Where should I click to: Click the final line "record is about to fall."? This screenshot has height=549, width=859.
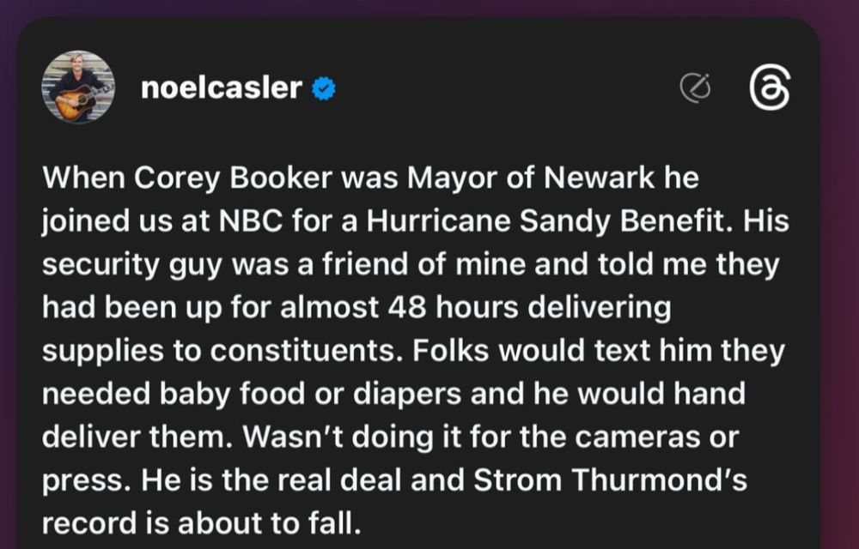202,523
